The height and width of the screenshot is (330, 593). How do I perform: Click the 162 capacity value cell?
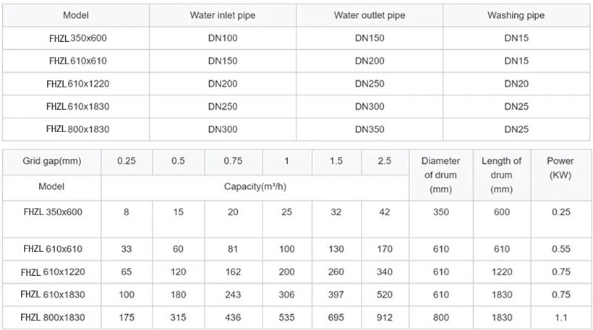233,272
